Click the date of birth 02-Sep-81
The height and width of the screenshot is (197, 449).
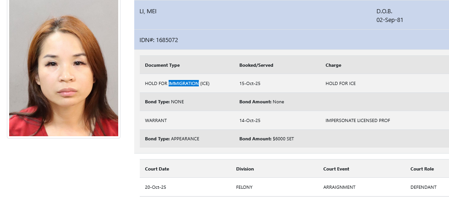tap(389, 20)
